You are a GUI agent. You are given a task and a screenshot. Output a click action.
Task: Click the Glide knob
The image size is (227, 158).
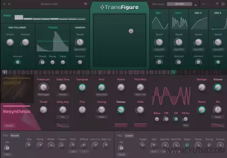140,110
